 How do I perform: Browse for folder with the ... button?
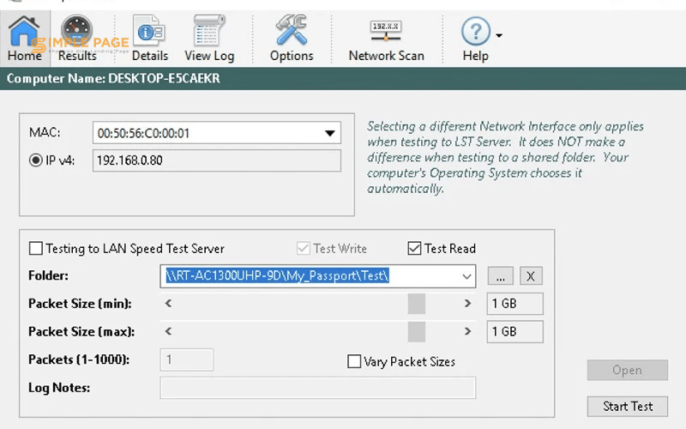coord(501,276)
